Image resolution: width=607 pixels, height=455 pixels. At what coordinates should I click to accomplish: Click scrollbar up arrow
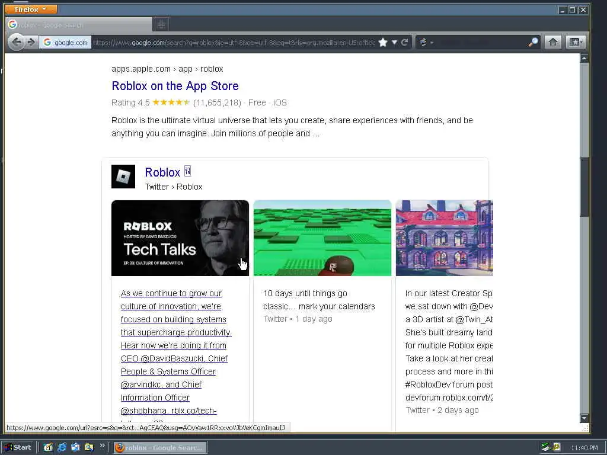pyautogui.click(x=584, y=59)
